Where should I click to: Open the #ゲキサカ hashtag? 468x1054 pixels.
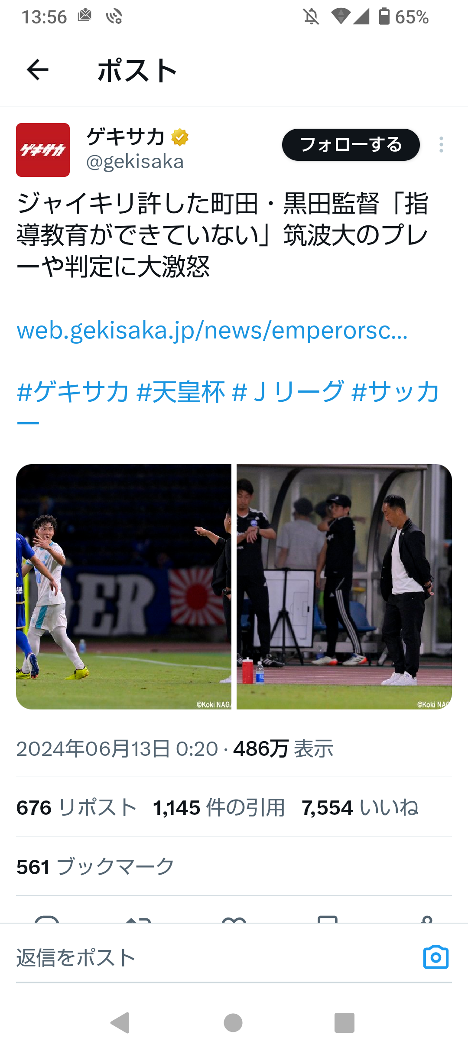click(x=73, y=392)
